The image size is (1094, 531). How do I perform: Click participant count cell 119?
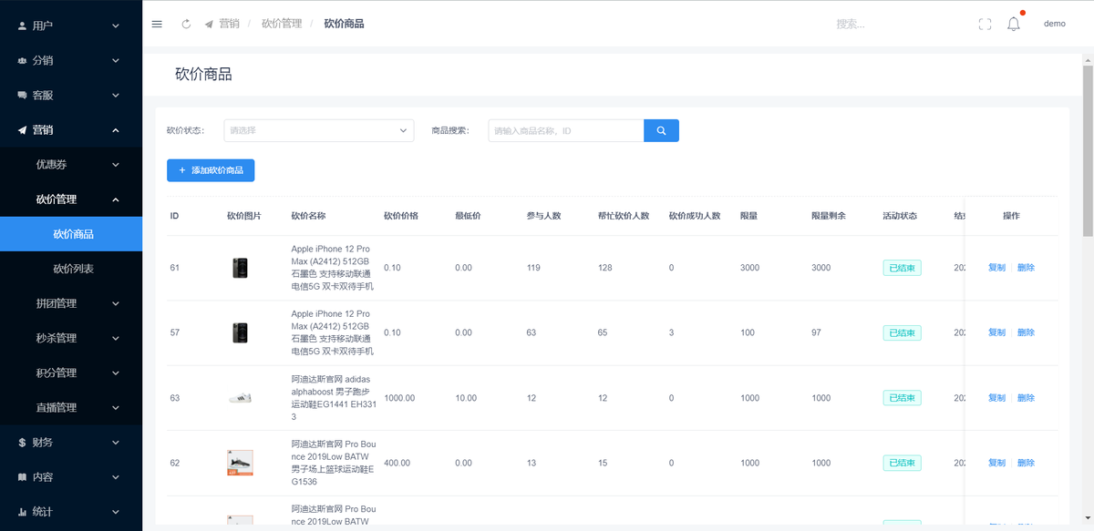(x=533, y=268)
